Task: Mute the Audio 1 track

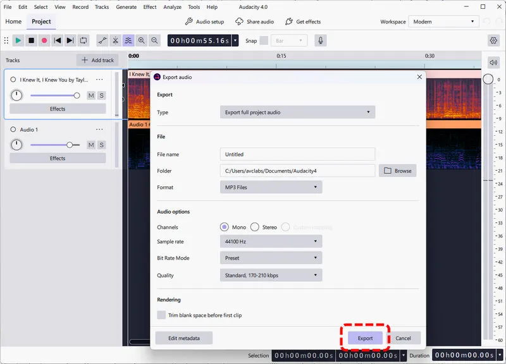Action: pos(91,145)
